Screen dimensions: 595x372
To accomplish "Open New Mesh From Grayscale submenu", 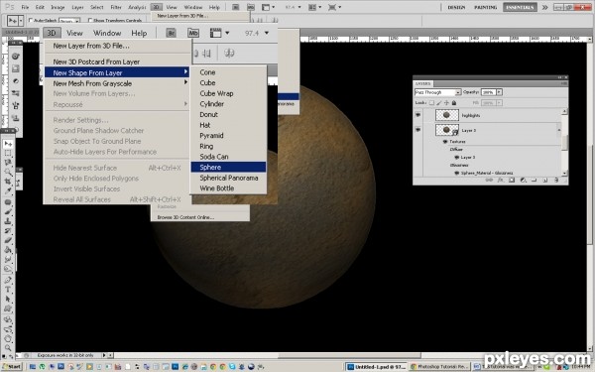I will [x=117, y=83].
